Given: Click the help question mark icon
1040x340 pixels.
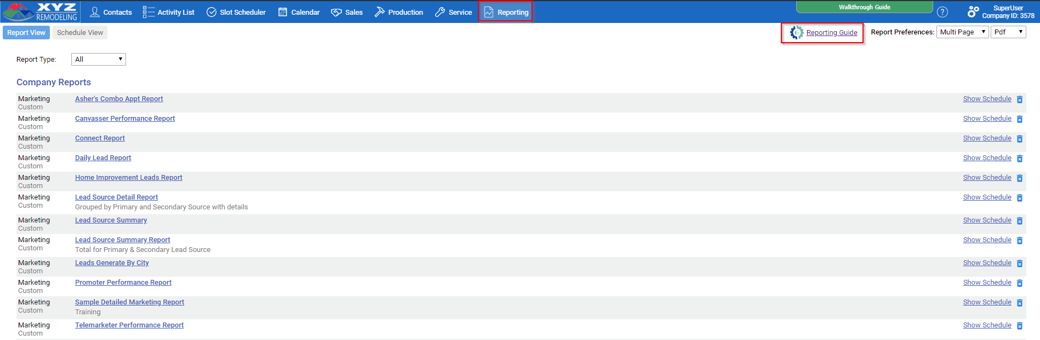Looking at the screenshot, I should pyautogui.click(x=942, y=12).
